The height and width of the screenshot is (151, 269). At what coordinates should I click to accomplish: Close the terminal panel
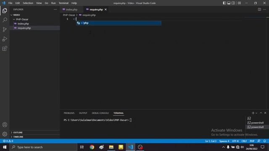(265, 113)
